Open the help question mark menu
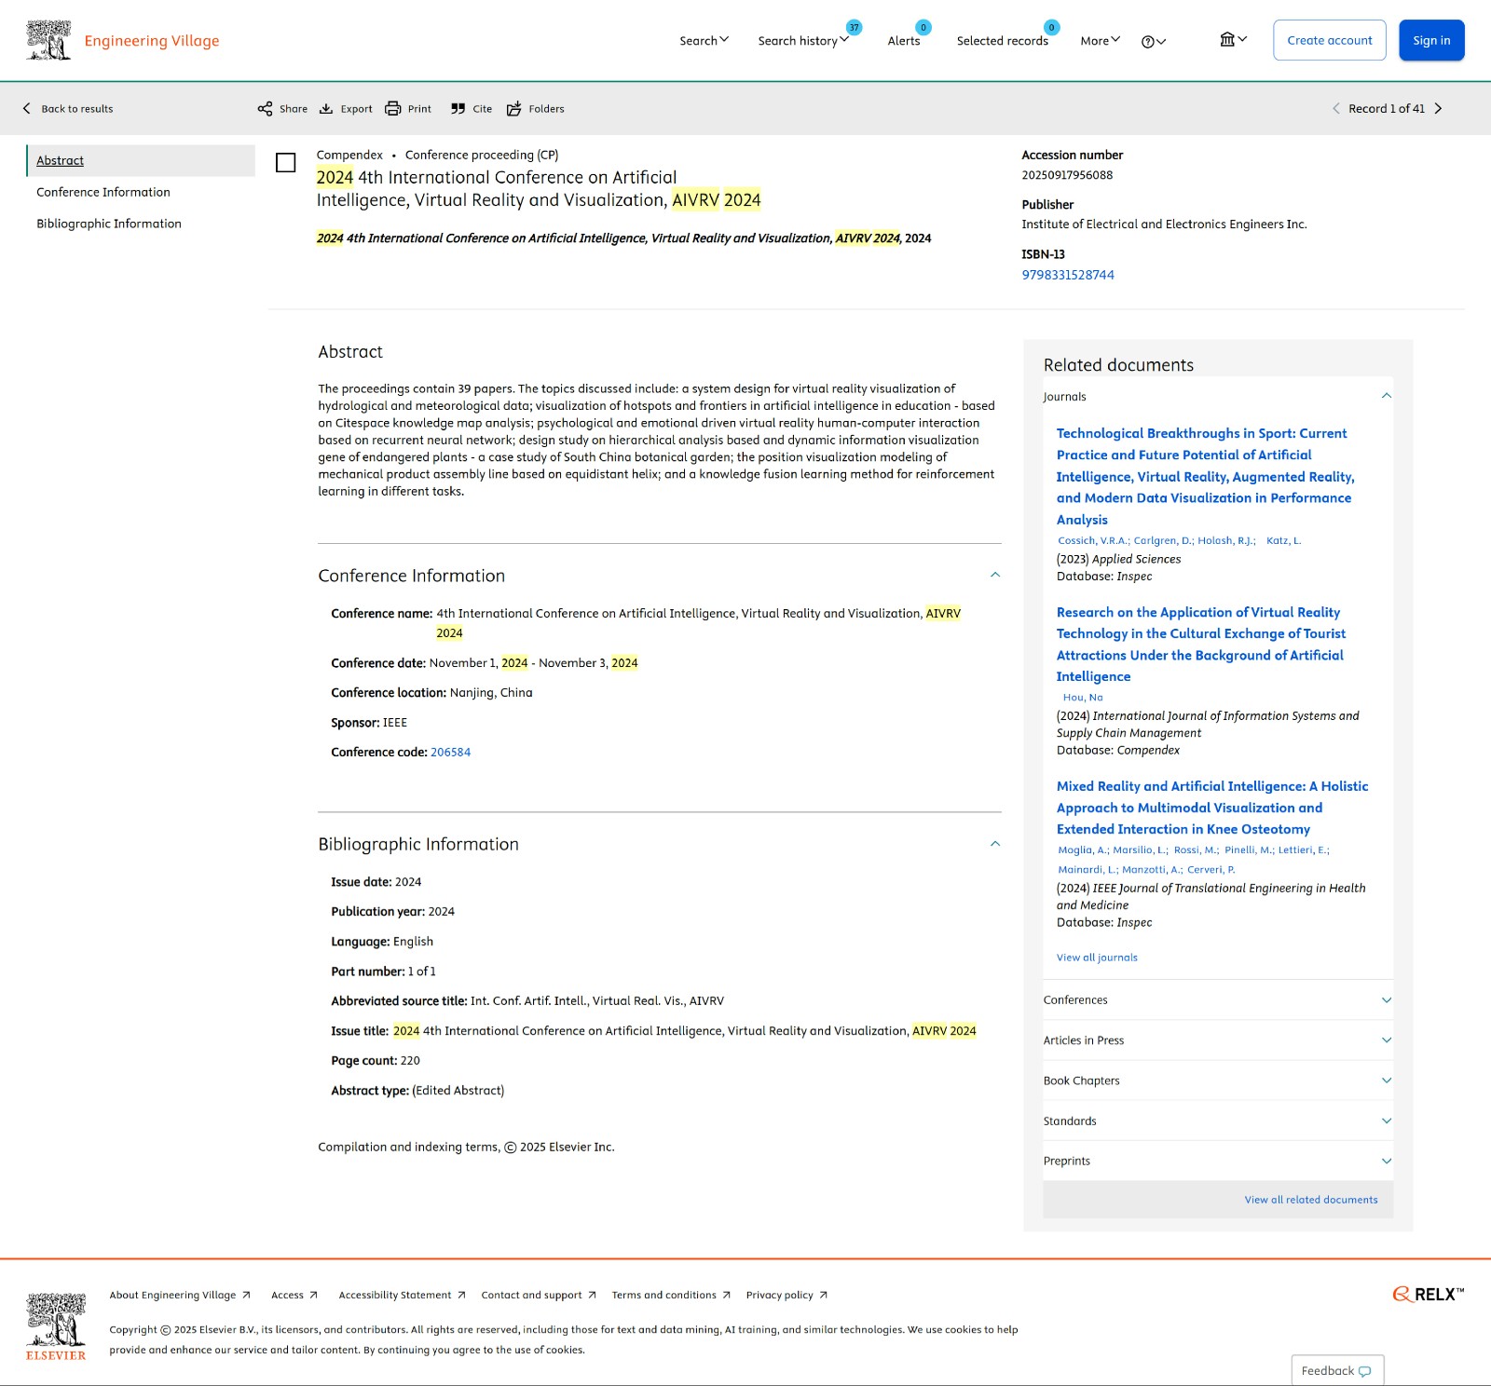This screenshot has height=1386, width=1491. (1154, 41)
